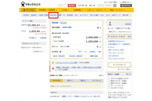Expand 投資情報 menu
Image resolution: width=152 pixels, height=101 pixels.
pyautogui.click(x=78, y=10)
